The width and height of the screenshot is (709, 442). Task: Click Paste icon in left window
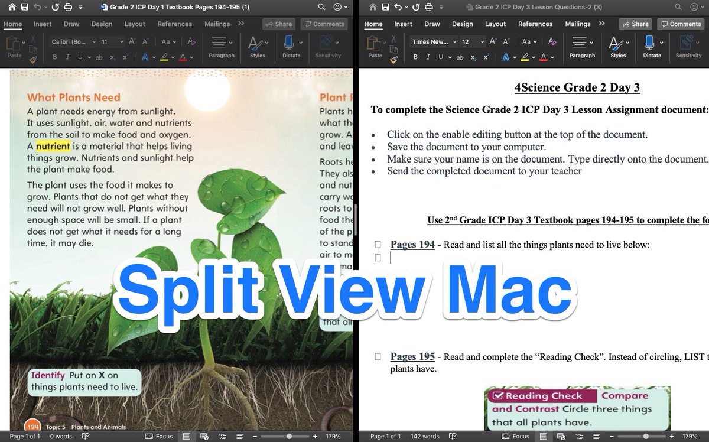pos(12,43)
